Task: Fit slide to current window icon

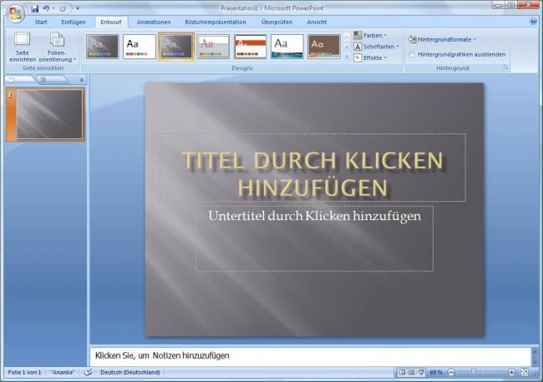Action: tap(525, 372)
